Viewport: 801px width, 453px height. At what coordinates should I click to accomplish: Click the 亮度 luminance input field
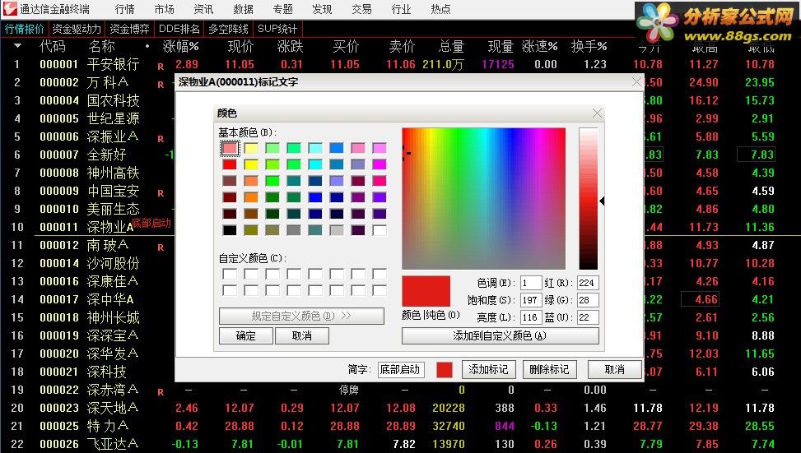pyautogui.click(x=531, y=317)
